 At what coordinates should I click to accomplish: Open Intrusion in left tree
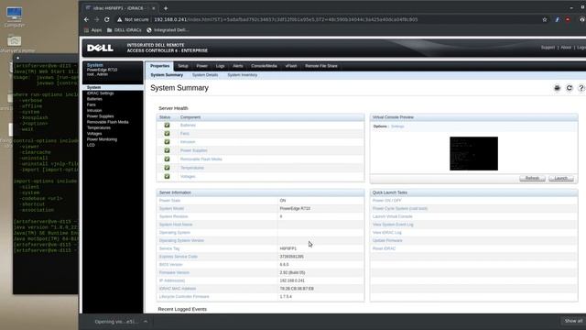pos(94,110)
